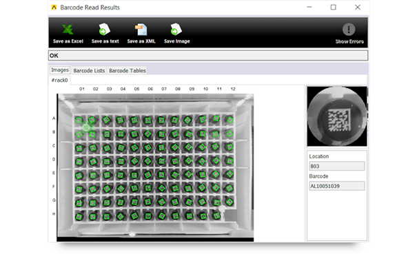This screenshot has height=254, width=417.
Task: Switch to the Images tab
Action: [60, 70]
